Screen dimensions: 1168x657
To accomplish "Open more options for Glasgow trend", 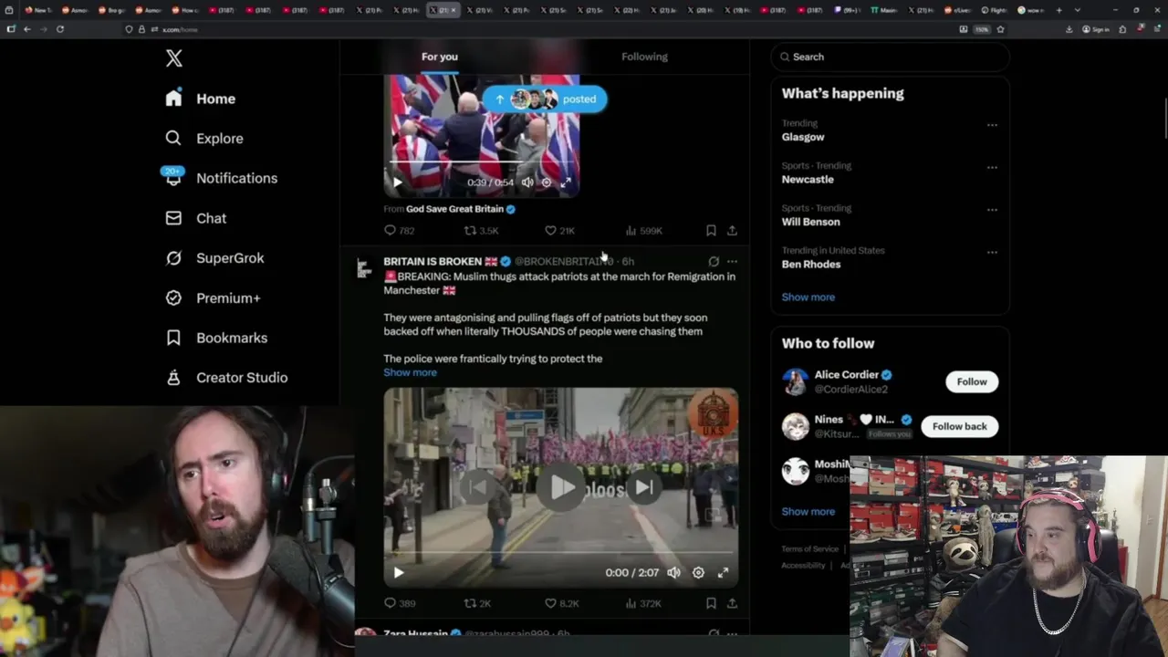I will click(x=992, y=125).
